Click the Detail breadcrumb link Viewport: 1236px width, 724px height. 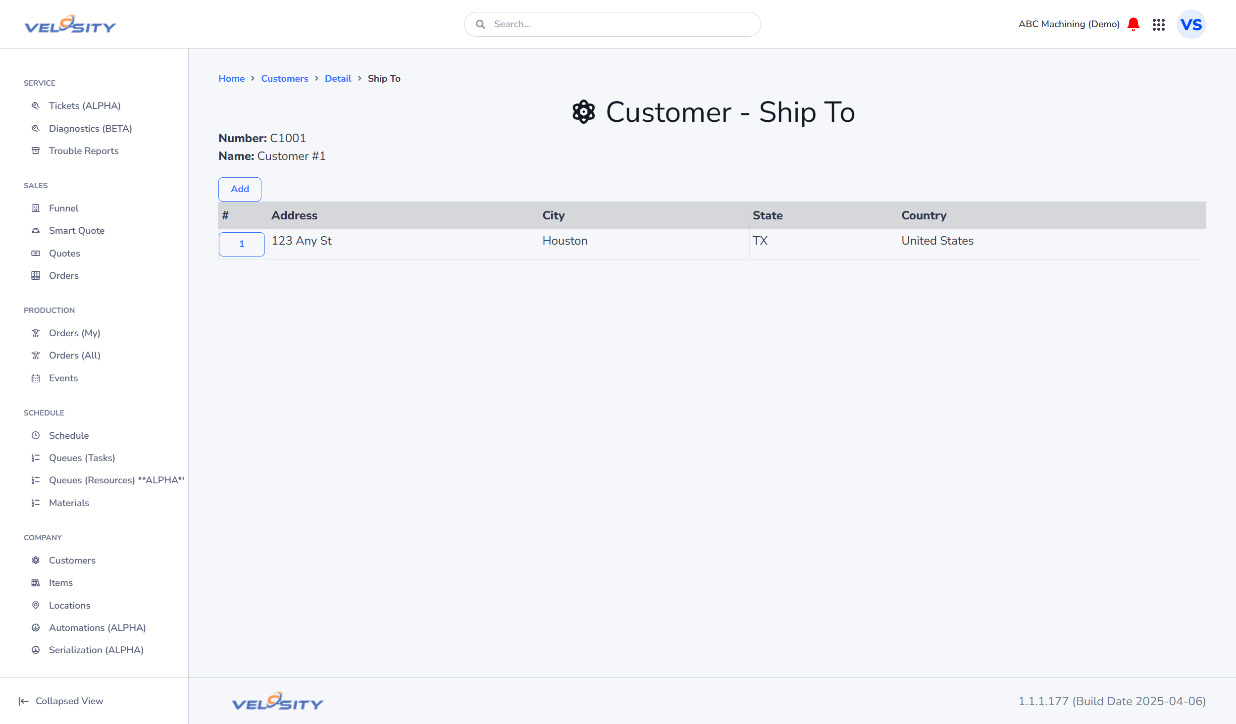click(x=338, y=78)
